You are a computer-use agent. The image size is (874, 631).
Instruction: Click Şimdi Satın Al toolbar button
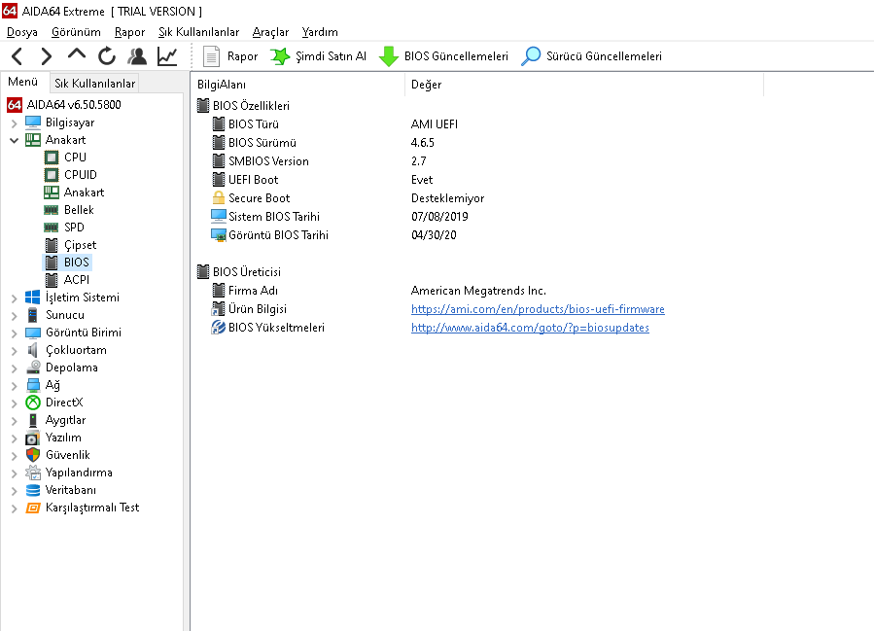click(318, 56)
